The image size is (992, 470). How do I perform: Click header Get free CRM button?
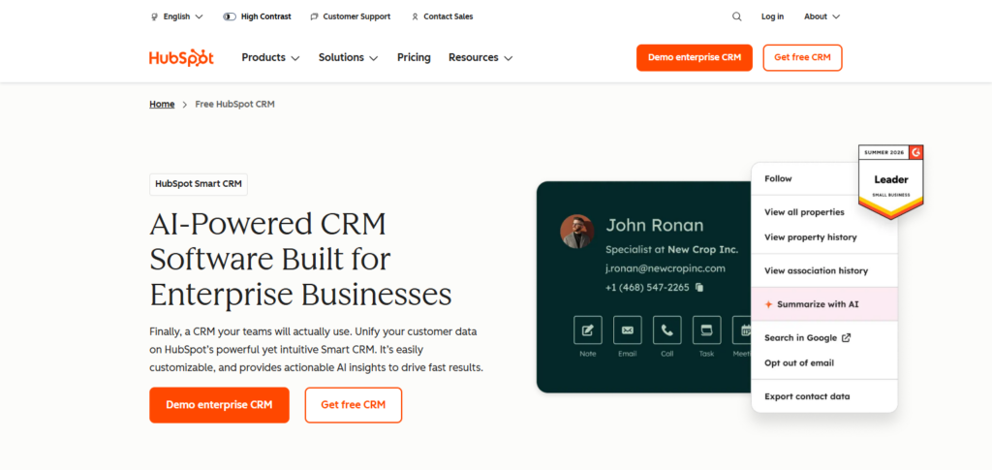click(x=802, y=57)
